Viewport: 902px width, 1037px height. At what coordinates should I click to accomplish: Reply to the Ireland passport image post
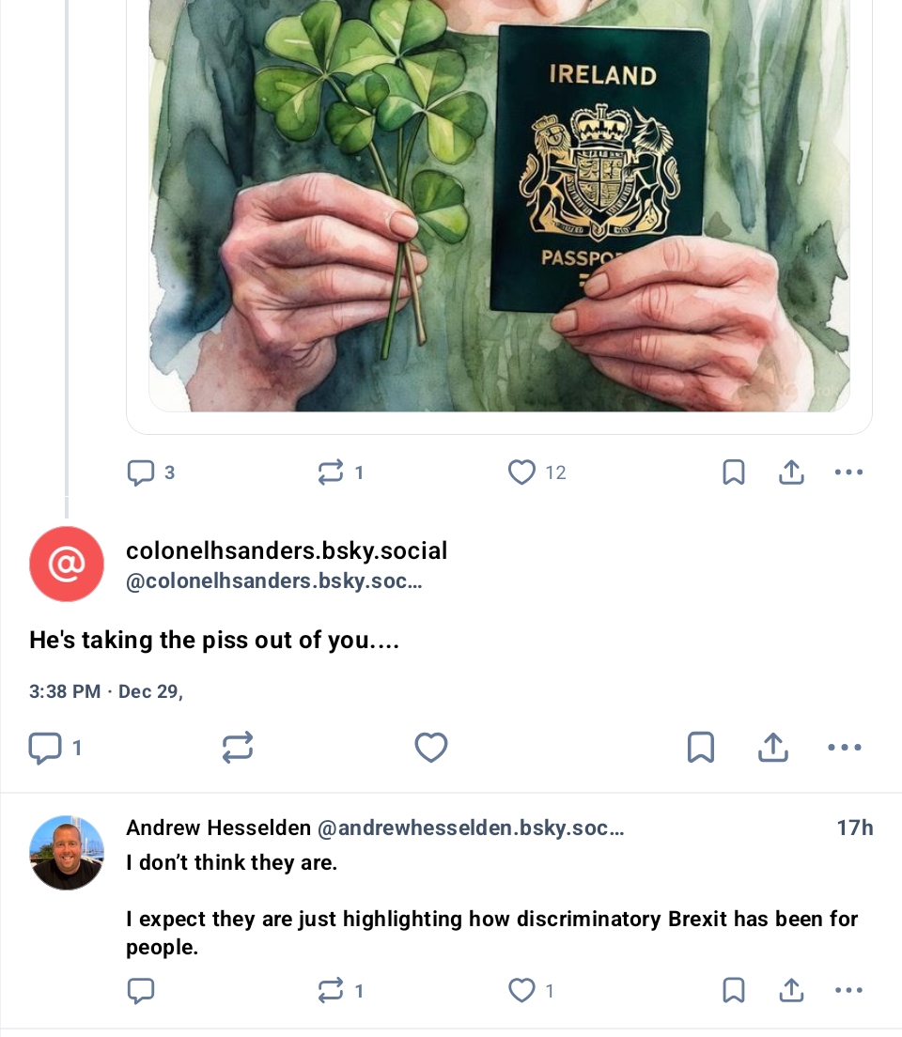(x=141, y=472)
